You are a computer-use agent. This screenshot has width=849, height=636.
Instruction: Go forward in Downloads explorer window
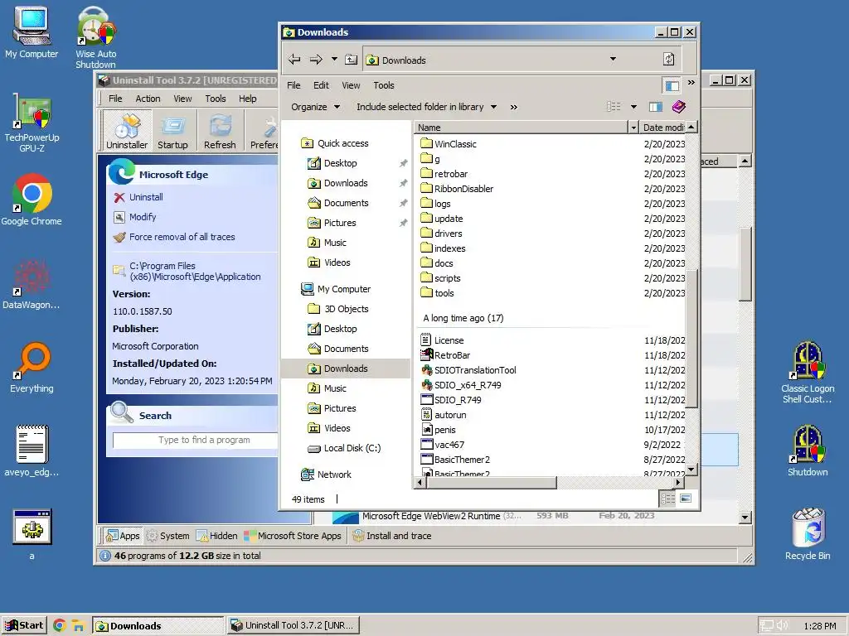tap(316, 60)
